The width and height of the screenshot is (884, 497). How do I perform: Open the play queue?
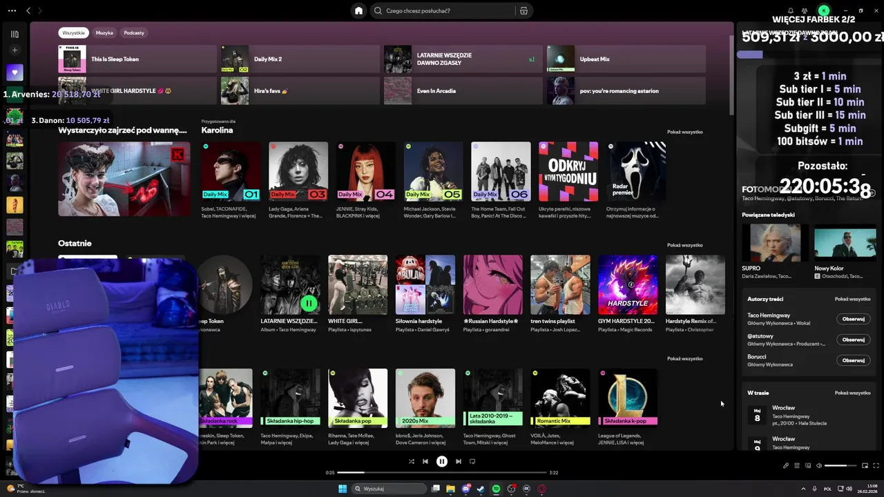coord(796,465)
